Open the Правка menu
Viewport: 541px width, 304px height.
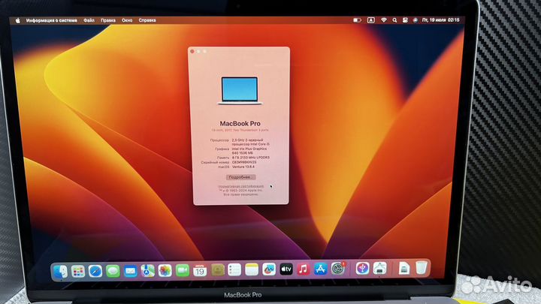coord(108,20)
